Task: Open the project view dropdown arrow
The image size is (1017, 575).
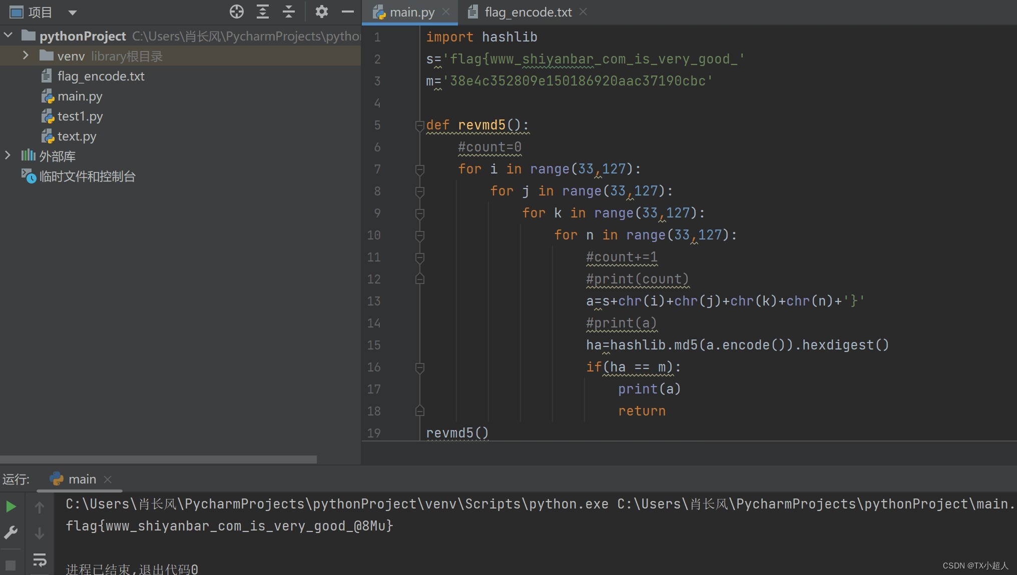Action: [x=73, y=12]
